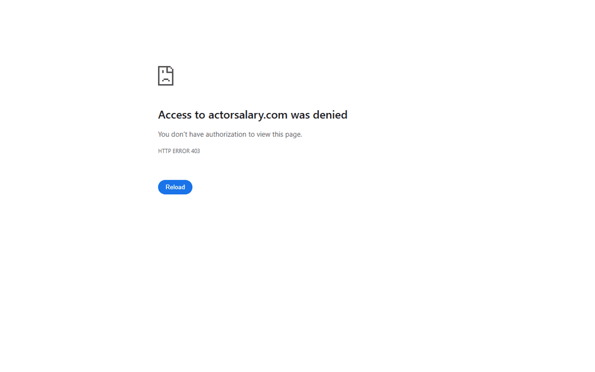The image size is (595, 372).
Task: Click the 'You don't have authorization' message
Action: (x=230, y=134)
